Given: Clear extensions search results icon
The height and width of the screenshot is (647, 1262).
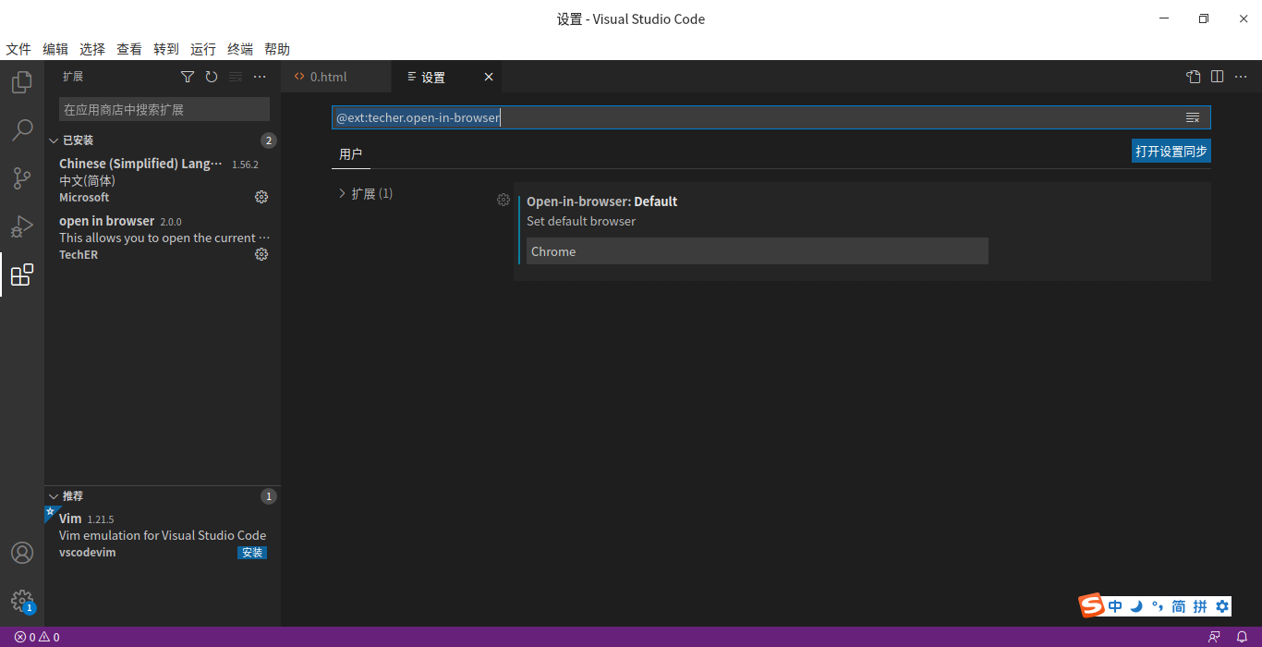Looking at the screenshot, I should [236, 77].
